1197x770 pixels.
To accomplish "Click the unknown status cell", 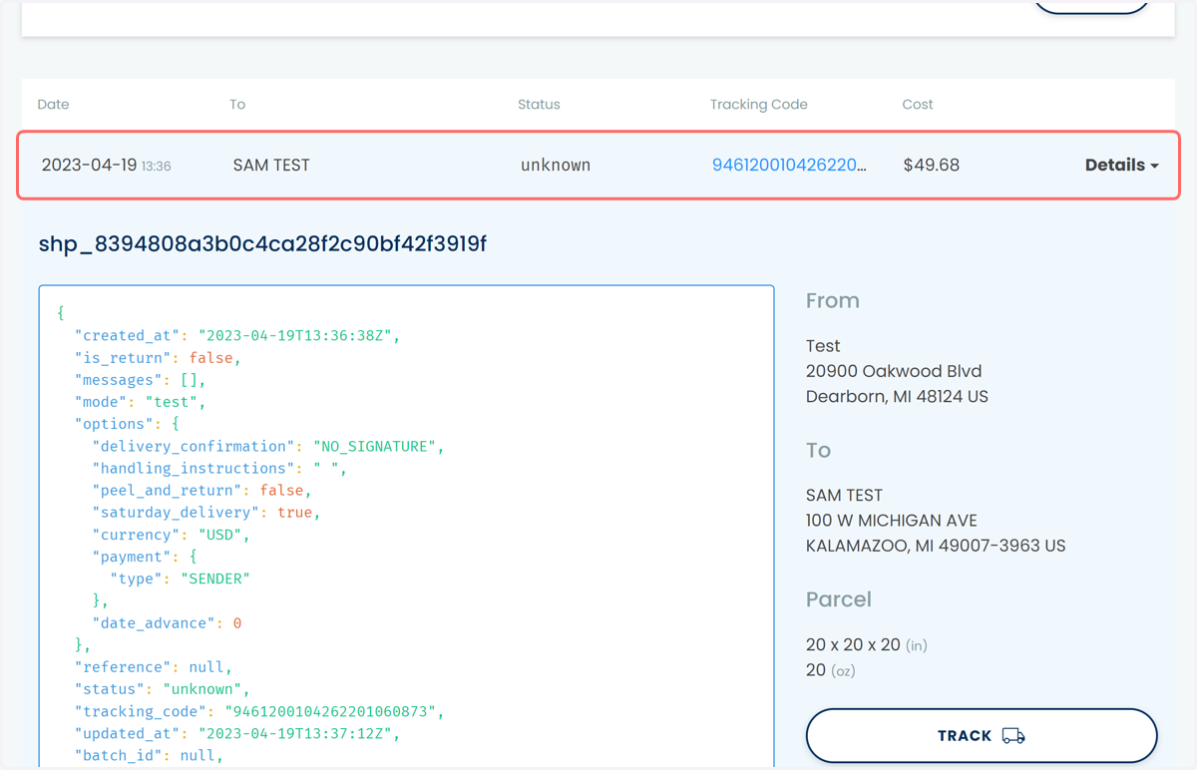I will pyautogui.click(x=556, y=166).
